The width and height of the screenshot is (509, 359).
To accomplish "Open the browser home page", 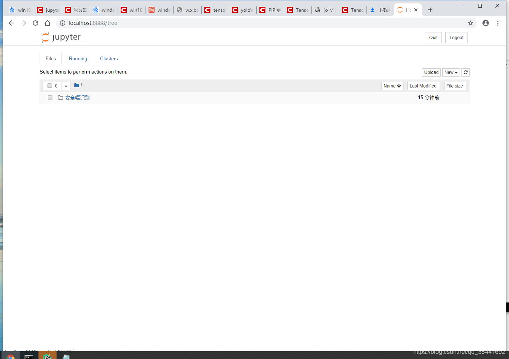I will pos(48,23).
